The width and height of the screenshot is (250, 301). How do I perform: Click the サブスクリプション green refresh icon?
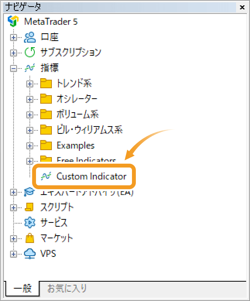point(30,52)
